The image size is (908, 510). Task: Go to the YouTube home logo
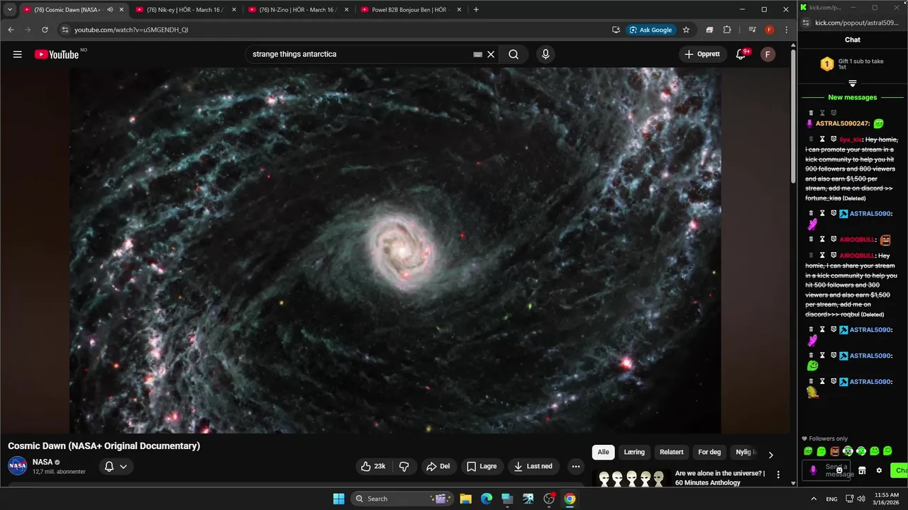point(57,55)
